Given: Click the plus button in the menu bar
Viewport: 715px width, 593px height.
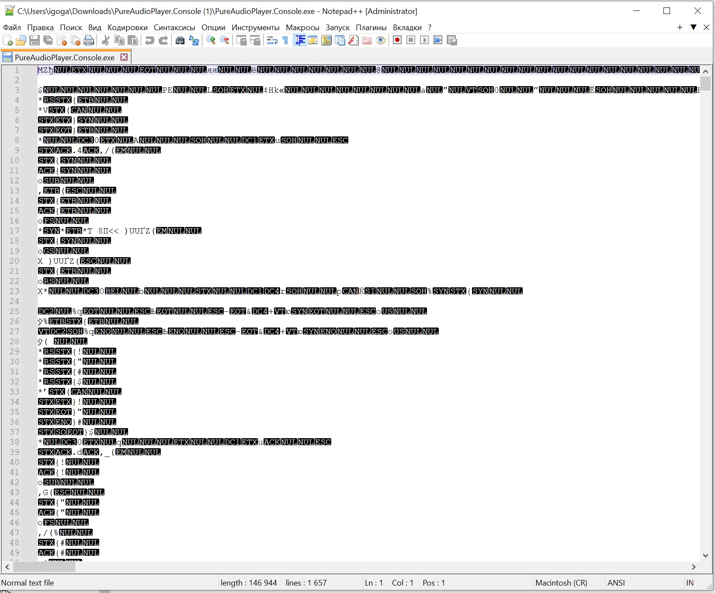Looking at the screenshot, I should coord(680,27).
